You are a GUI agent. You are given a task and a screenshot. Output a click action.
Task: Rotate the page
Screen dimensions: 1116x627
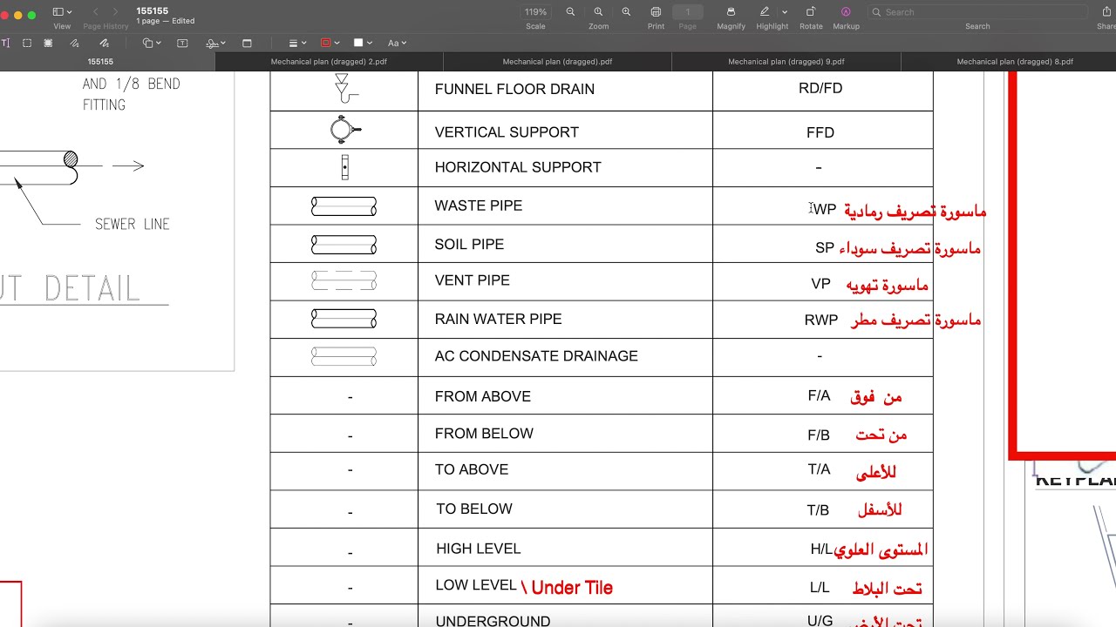[x=811, y=12]
